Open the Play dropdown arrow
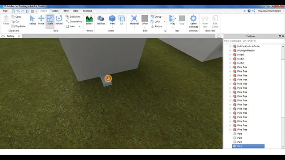285x160 pixels. click(172, 27)
